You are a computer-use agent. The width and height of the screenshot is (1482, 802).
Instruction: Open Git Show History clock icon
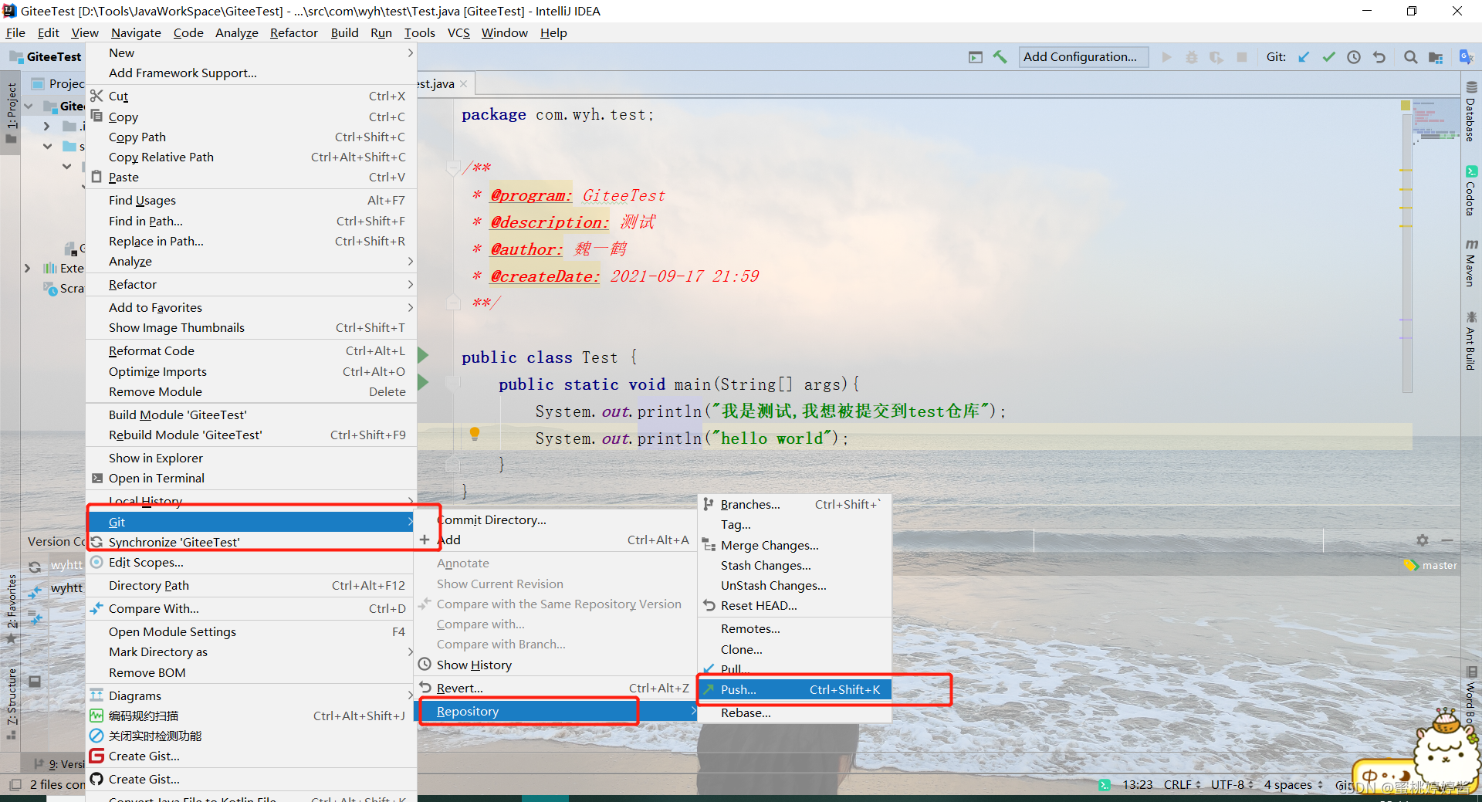pyautogui.click(x=1354, y=57)
